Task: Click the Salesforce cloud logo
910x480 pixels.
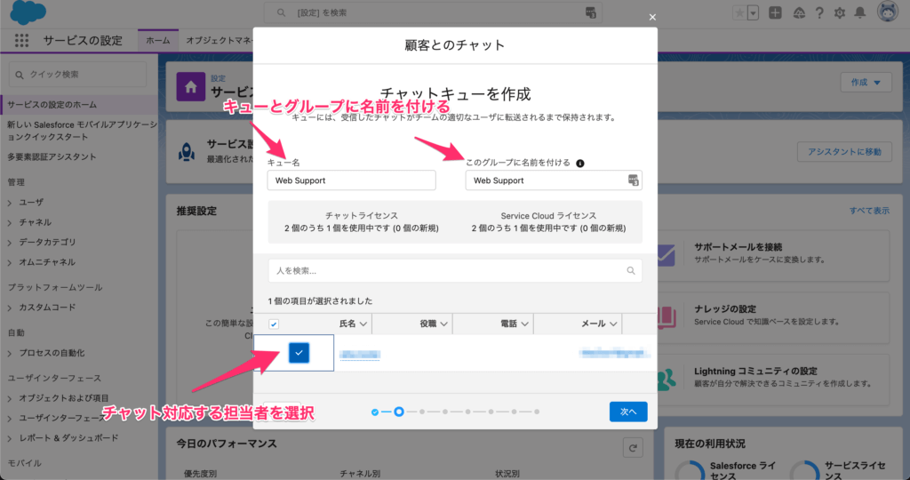Action: tap(28, 12)
